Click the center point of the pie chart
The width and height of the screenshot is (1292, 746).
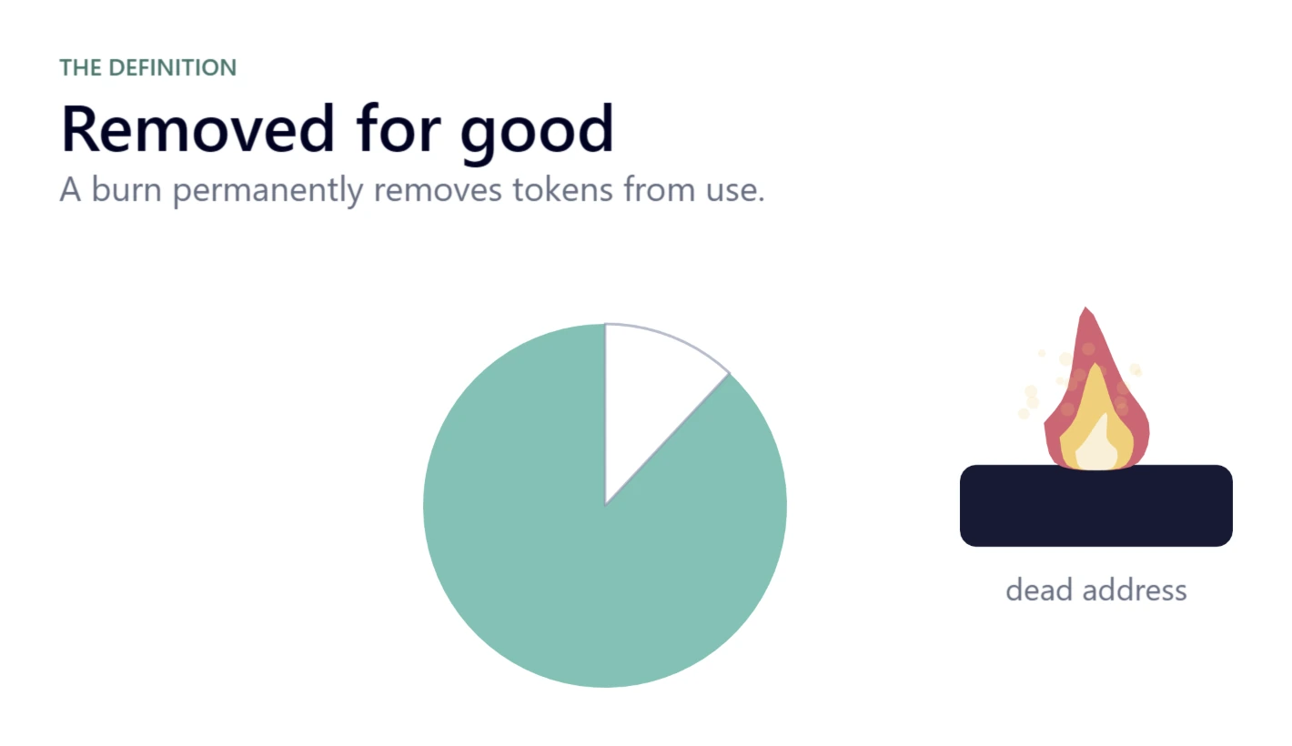[605, 505]
